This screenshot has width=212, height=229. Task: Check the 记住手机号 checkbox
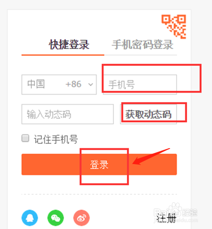(25, 138)
